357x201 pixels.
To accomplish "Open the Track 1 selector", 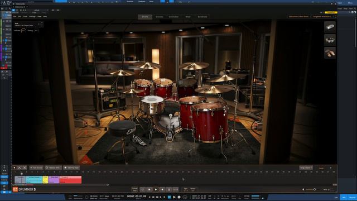I will coord(322,168).
